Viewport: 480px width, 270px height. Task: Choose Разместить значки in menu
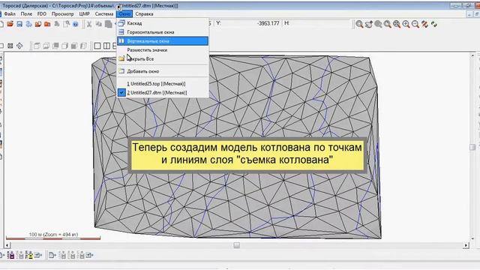pos(163,50)
